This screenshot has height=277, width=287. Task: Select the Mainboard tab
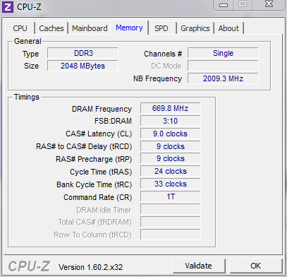click(90, 28)
